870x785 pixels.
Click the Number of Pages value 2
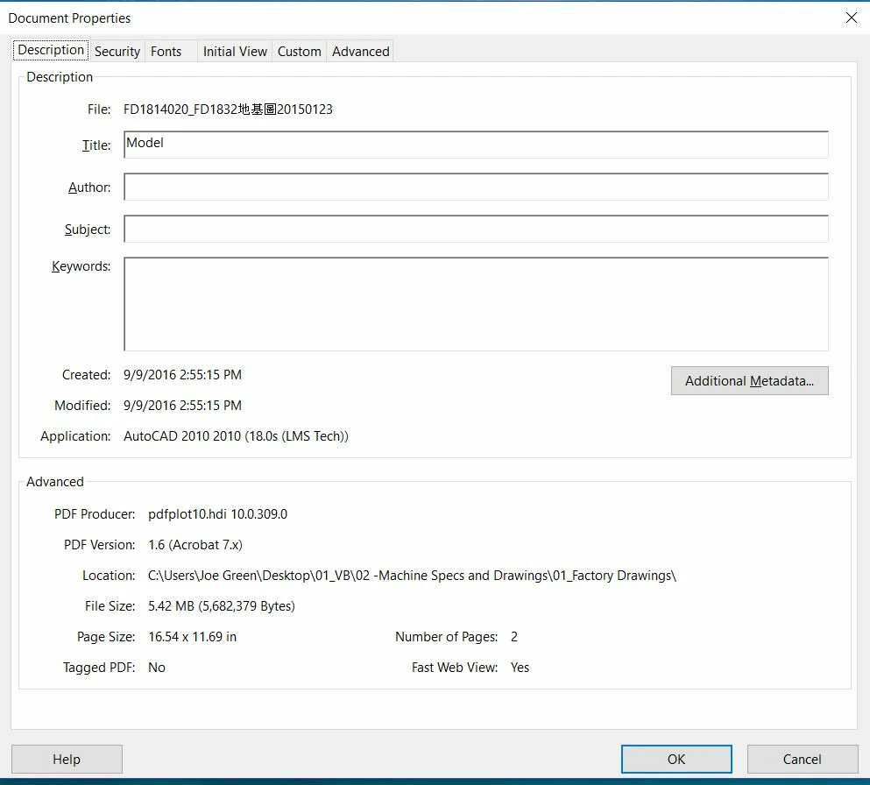point(514,637)
